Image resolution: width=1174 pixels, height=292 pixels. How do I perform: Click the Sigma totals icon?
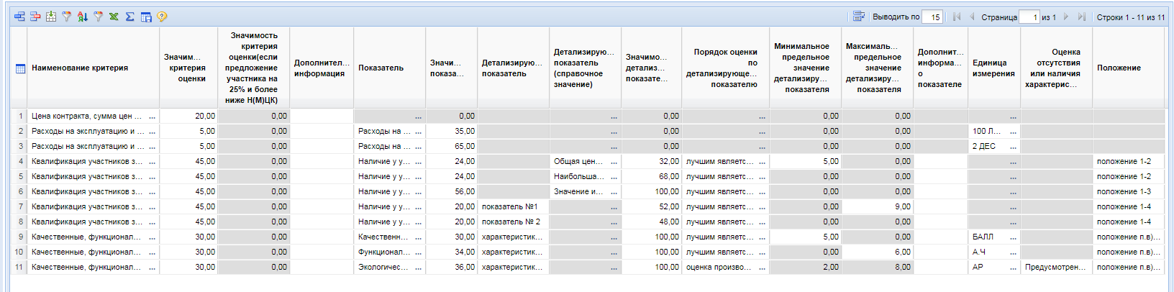[129, 17]
